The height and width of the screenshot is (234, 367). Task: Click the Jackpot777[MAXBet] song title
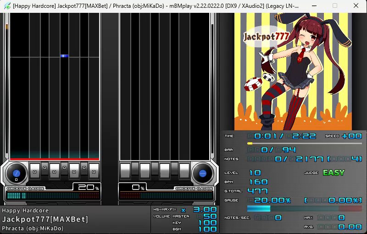[x=45, y=219]
